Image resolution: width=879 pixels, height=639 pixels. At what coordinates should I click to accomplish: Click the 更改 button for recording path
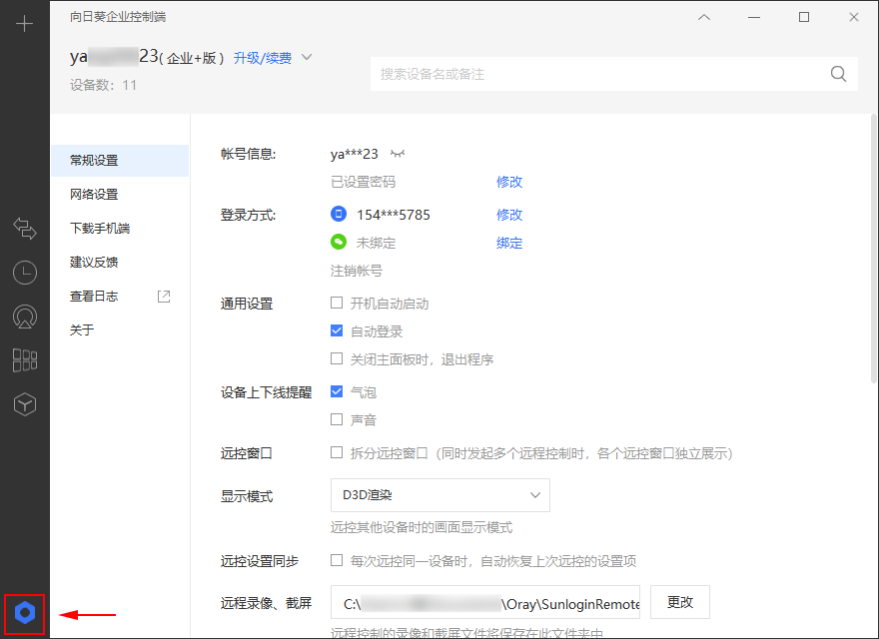[x=680, y=602]
